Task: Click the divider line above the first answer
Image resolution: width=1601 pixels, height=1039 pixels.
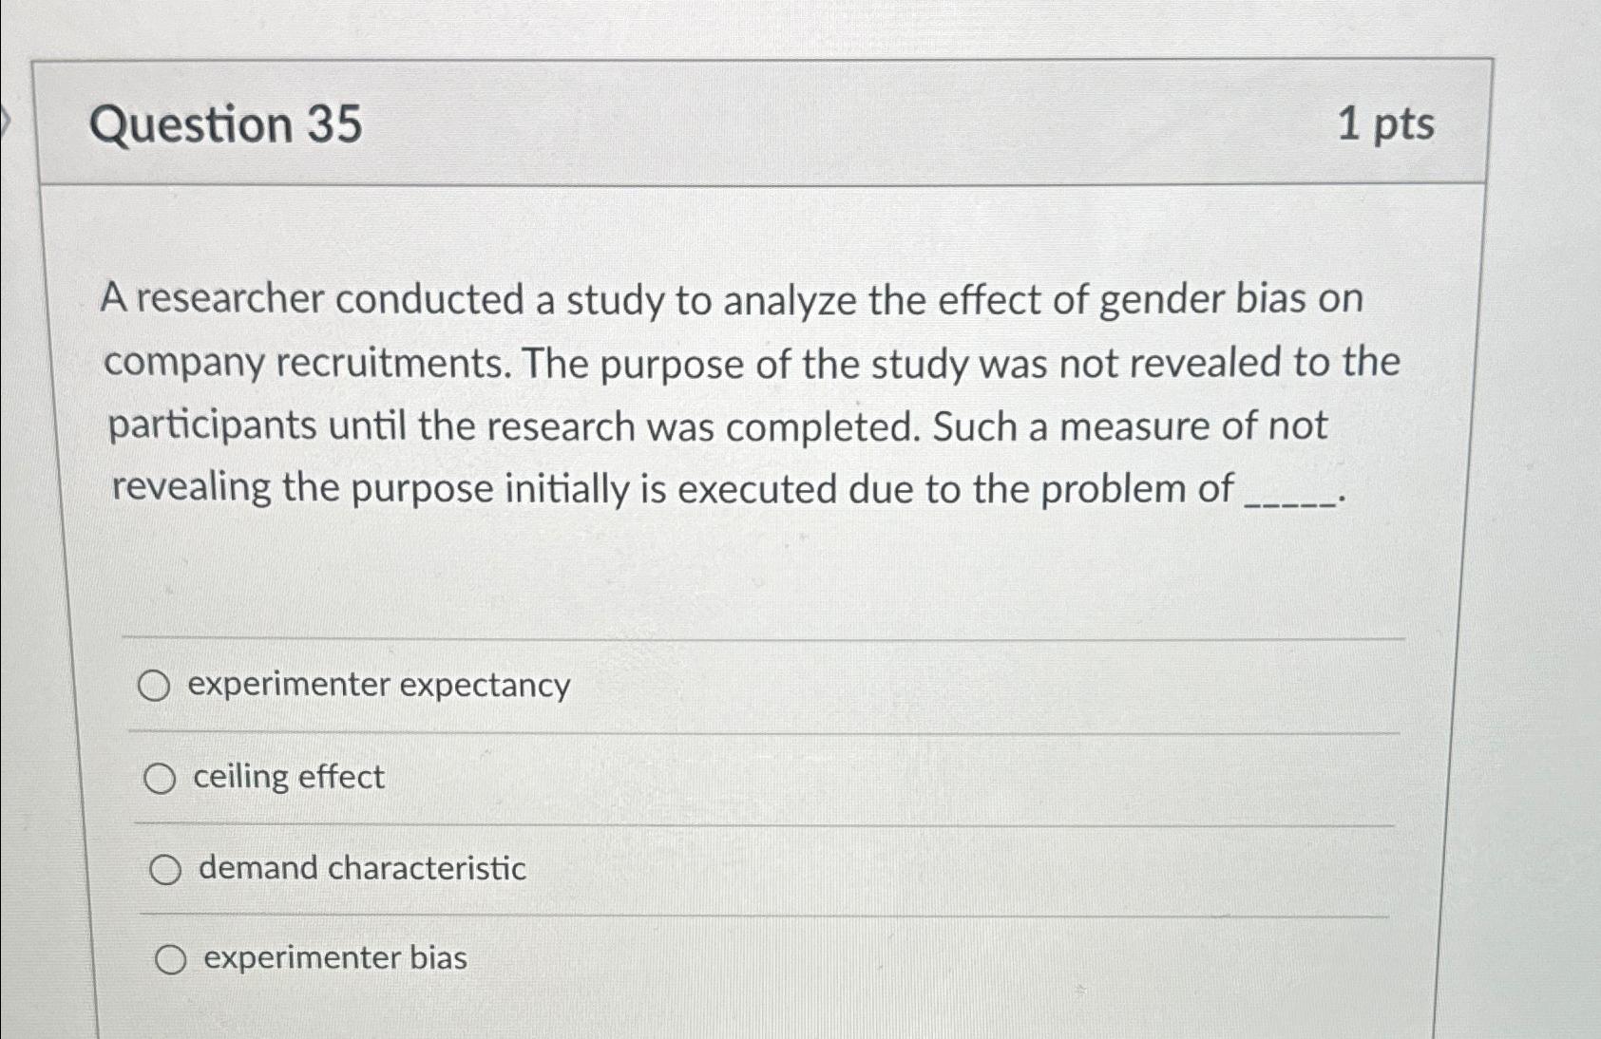Action: [x=760, y=638]
